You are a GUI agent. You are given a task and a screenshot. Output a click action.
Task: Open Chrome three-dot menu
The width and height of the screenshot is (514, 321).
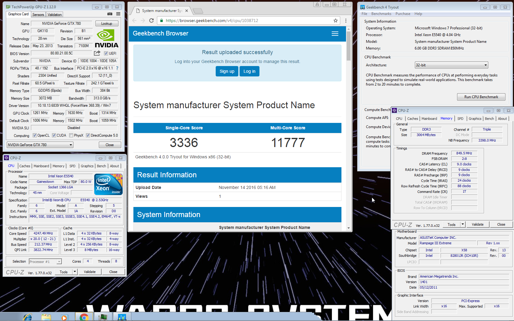tap(346, 20)
